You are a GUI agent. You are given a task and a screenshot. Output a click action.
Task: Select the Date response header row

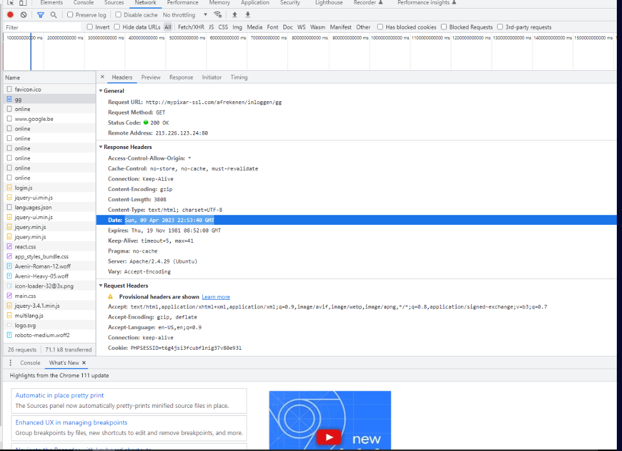[356, 220]
